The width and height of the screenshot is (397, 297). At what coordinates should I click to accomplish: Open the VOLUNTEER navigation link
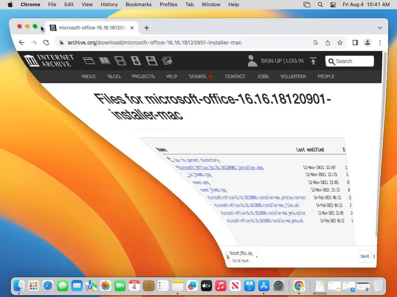click(x=293, y=77)
